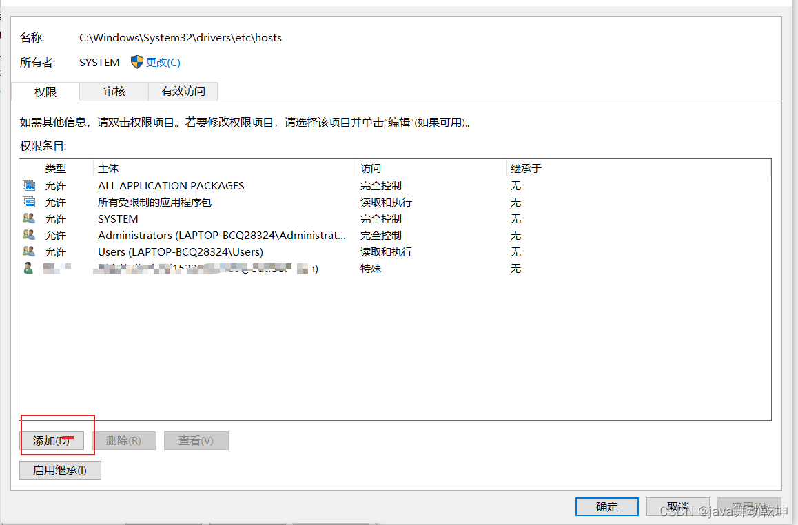Viewport: 798px width, 525px height.
Task: Sort by the 继承于 column header
Action: point(526,168)
